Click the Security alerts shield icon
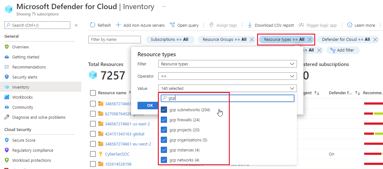This screenshot has width=383, height=169. point(7,77)
